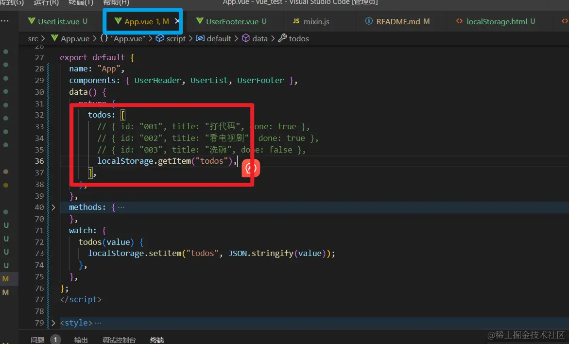
Task: Expand the folded methods block
Action: [53, 207]
